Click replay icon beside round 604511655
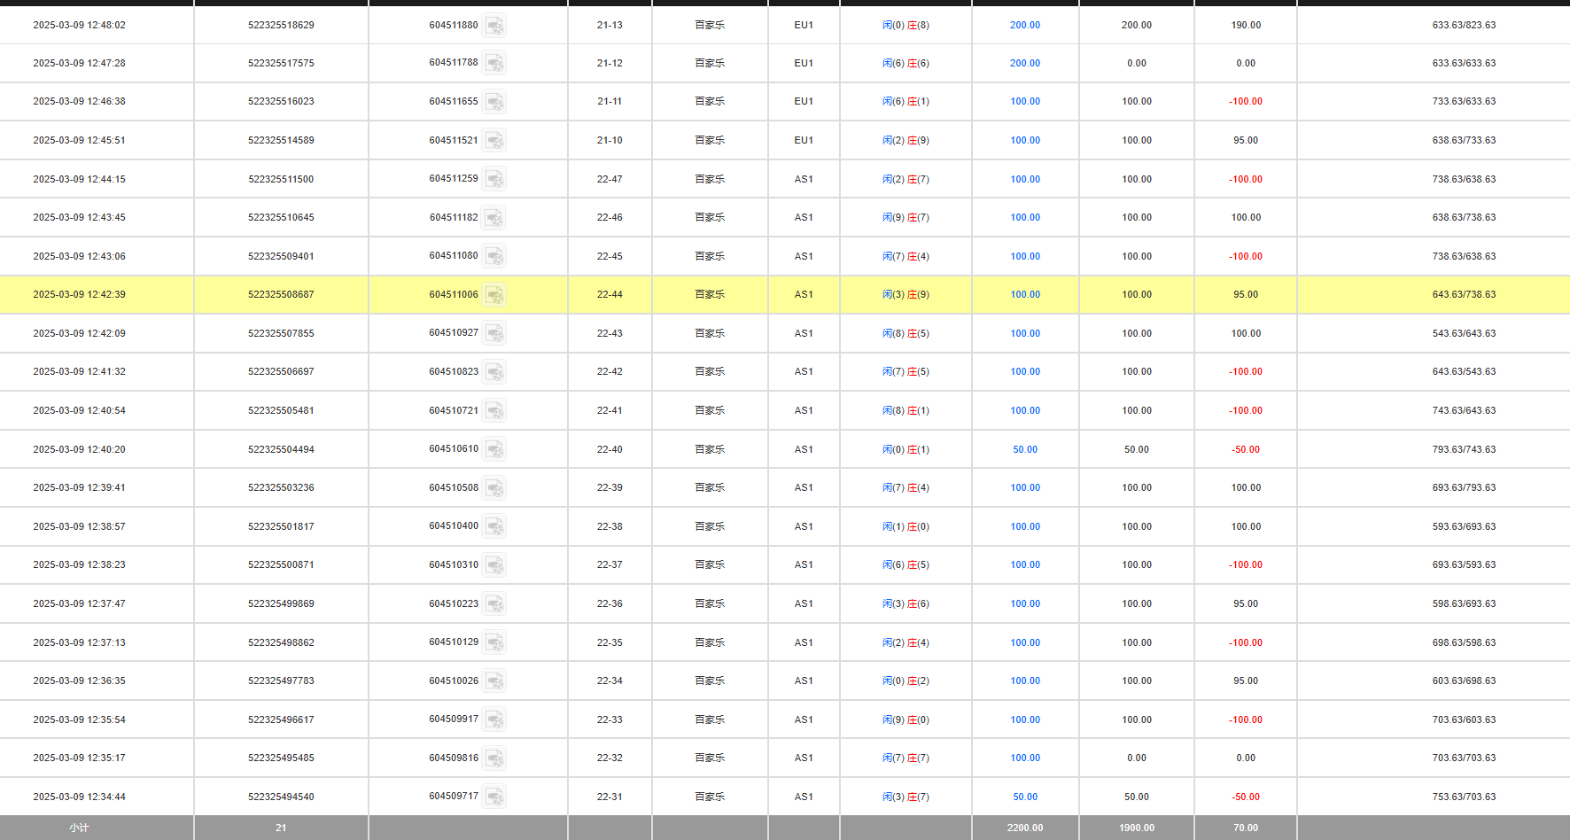The width and height of the screenshot is (1570, 840). click(x=494, y=102)
